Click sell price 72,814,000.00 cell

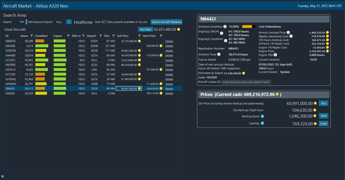point(129,60)
